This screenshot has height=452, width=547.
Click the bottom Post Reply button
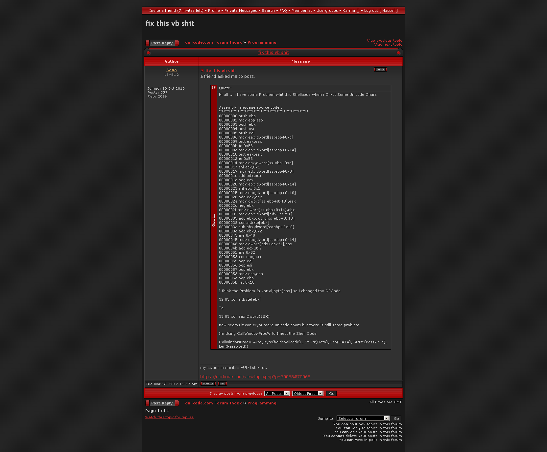[x=162, y=403]
